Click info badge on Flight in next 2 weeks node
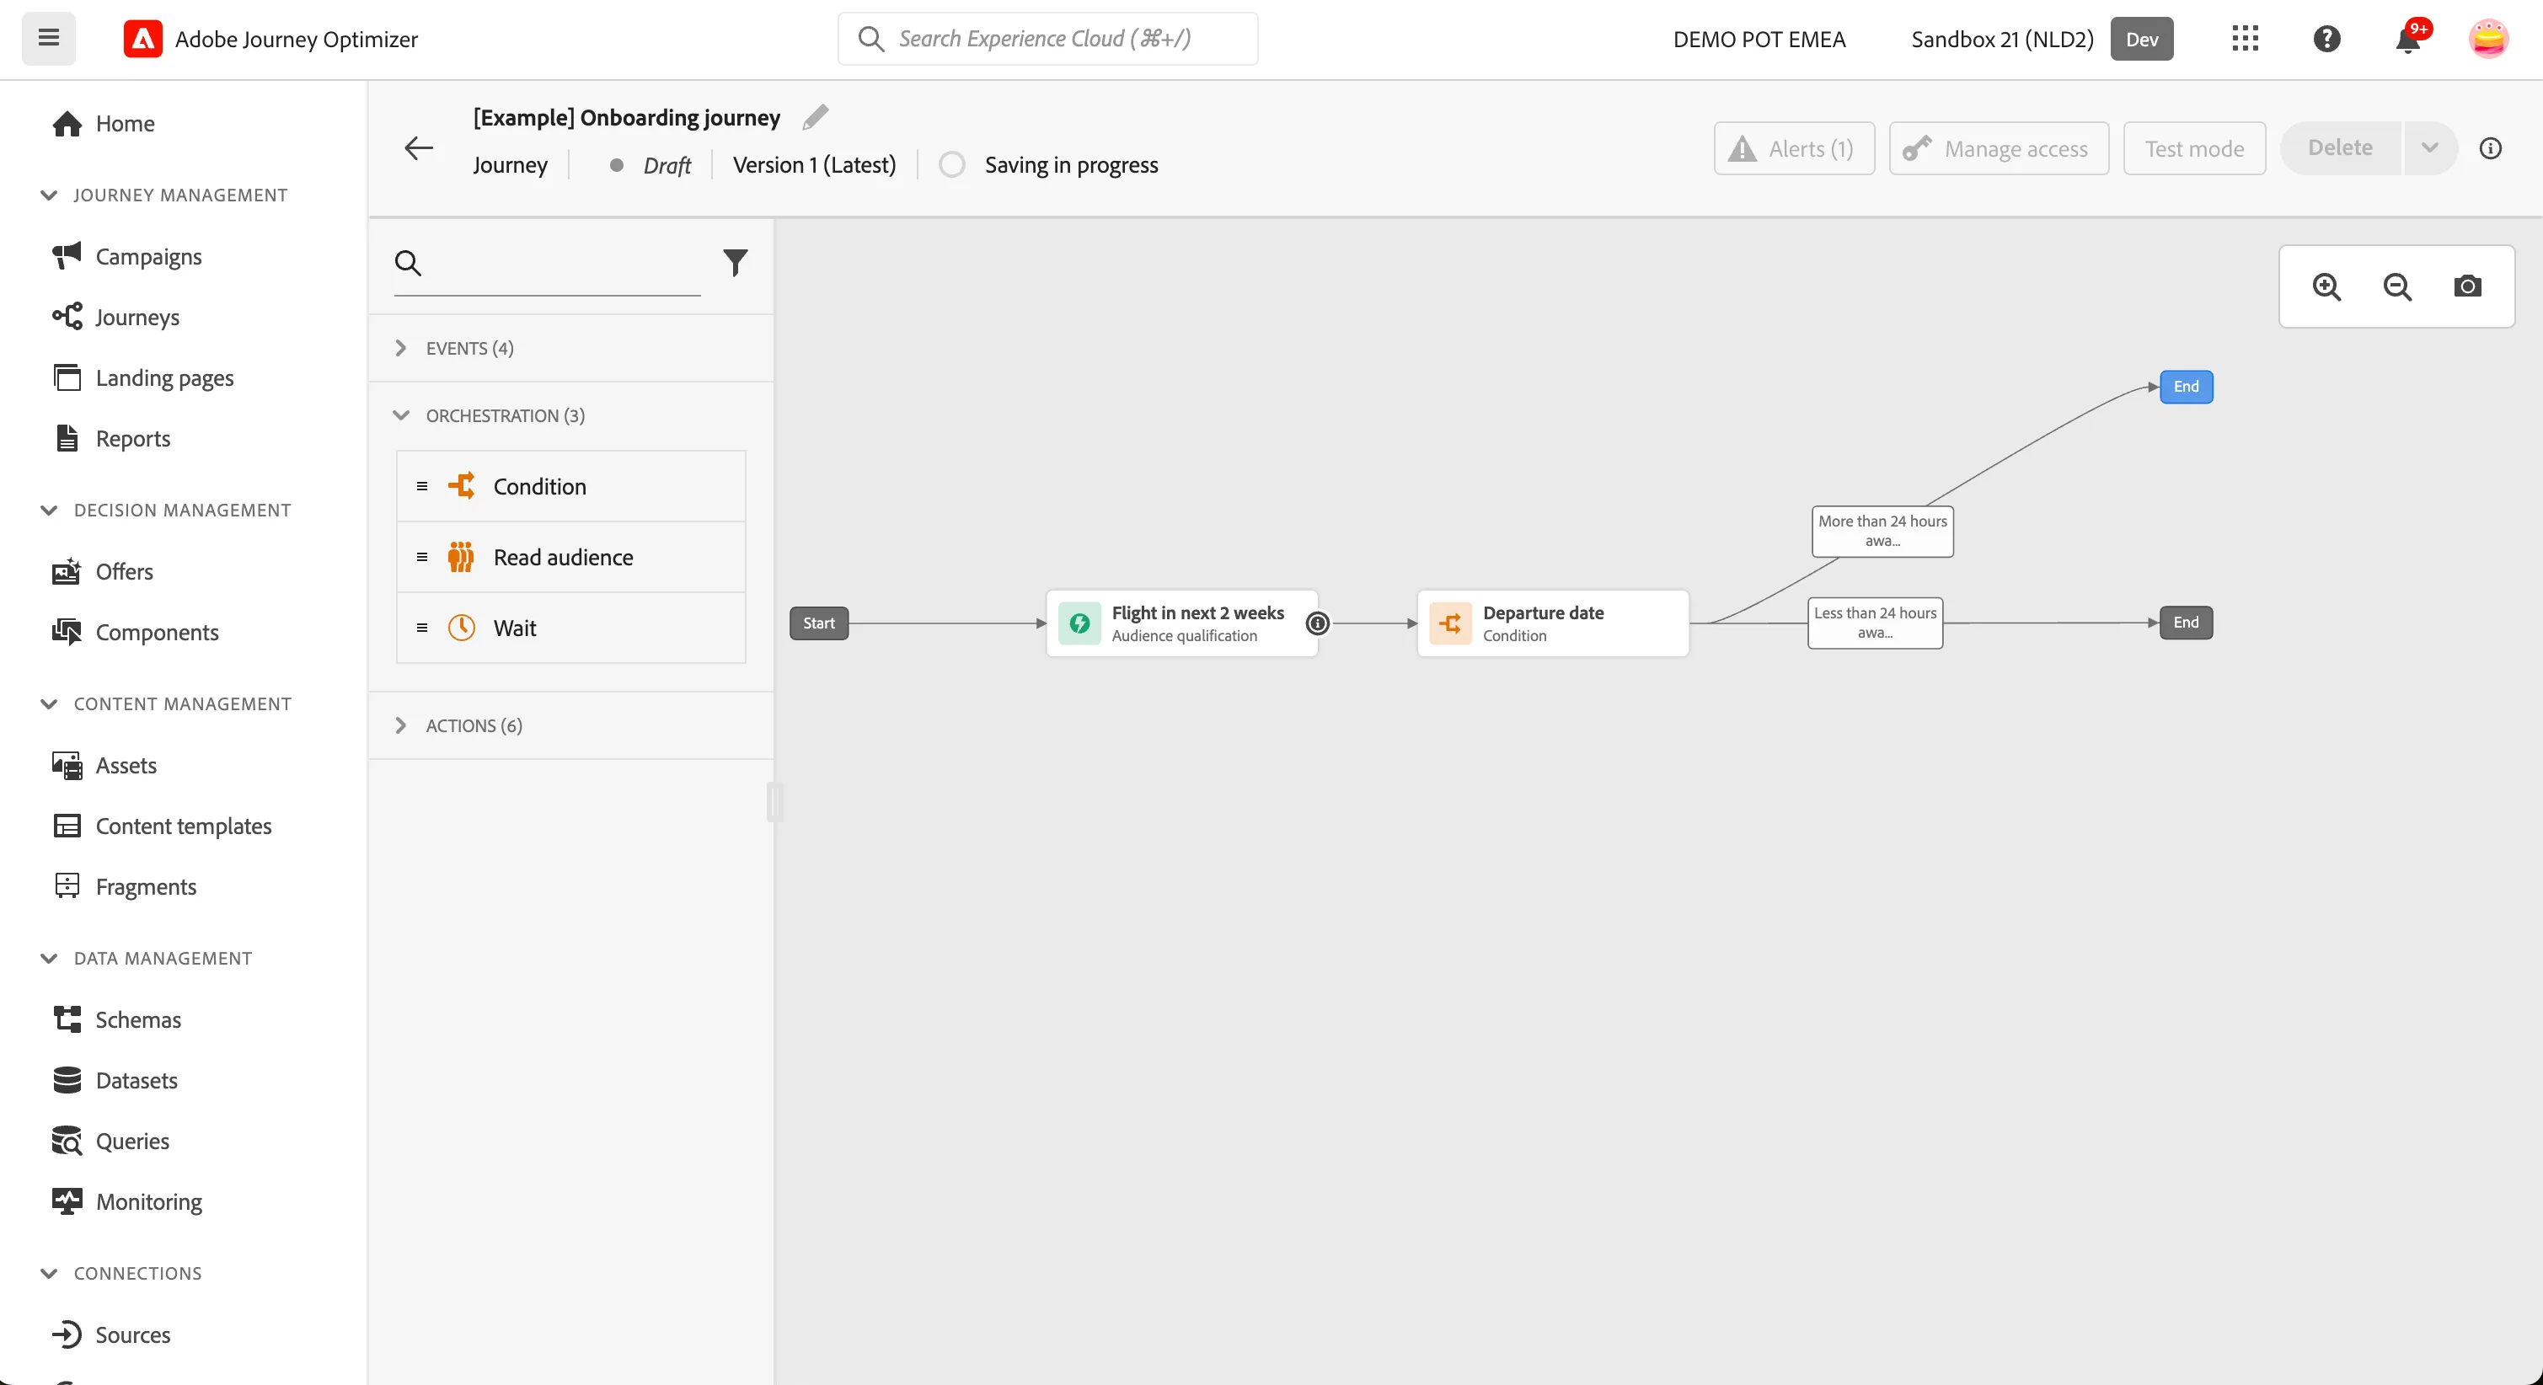The height and width of the screenshot is (1385, 2543). [1317, 623]
